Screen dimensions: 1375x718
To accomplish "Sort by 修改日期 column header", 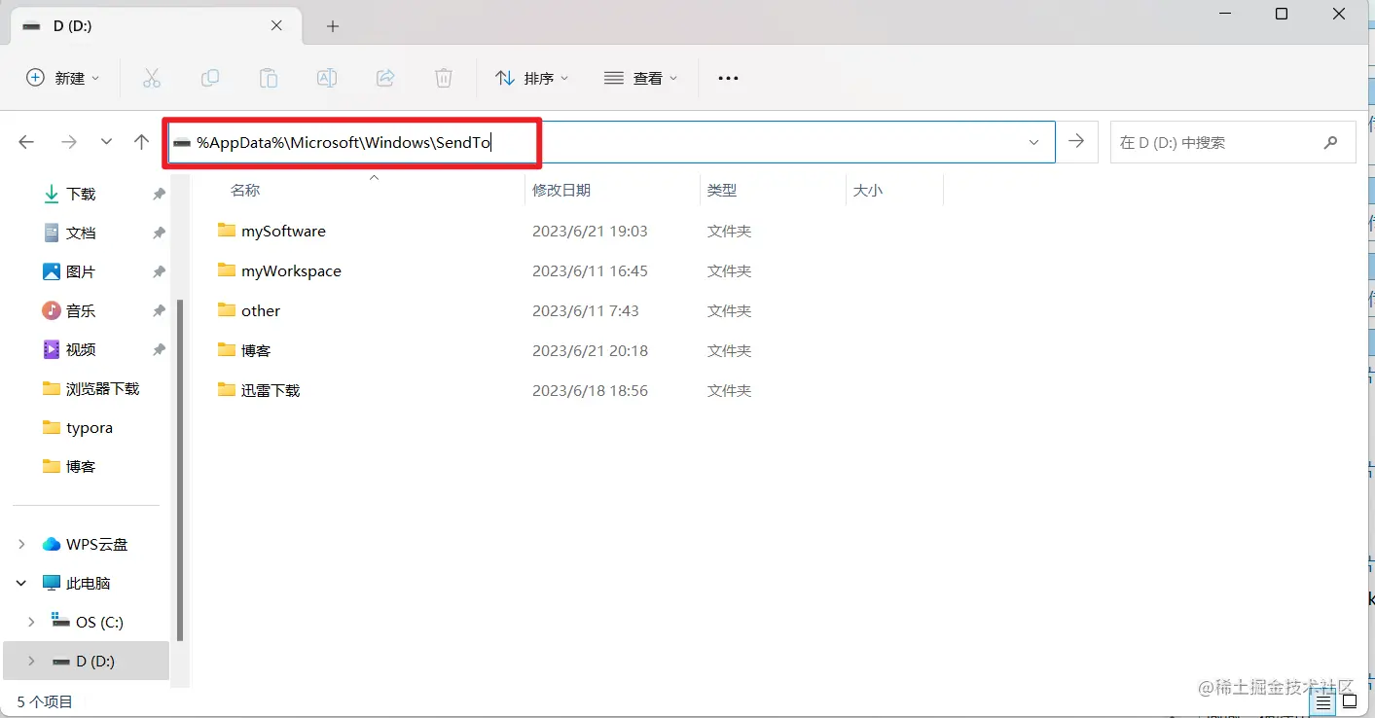I will (x=561, y=191).
